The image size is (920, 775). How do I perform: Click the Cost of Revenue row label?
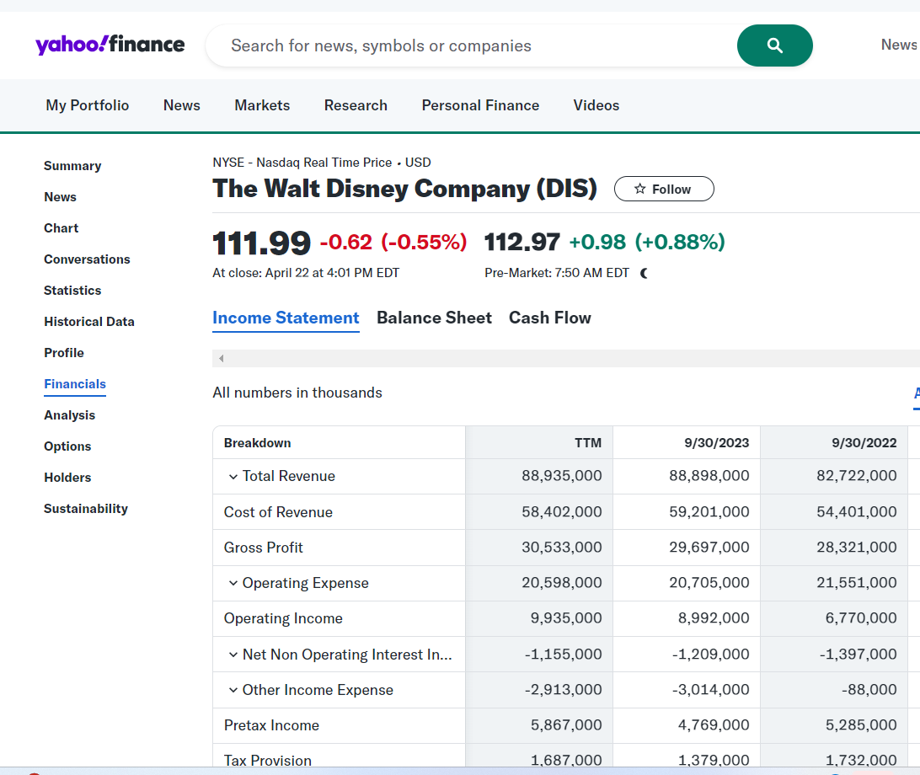tap(278, 512)
